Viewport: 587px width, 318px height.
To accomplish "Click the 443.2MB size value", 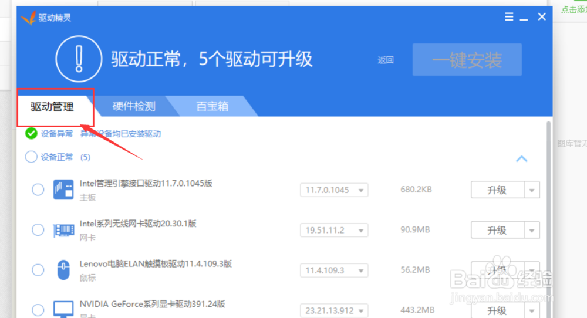I will [417, 310].
